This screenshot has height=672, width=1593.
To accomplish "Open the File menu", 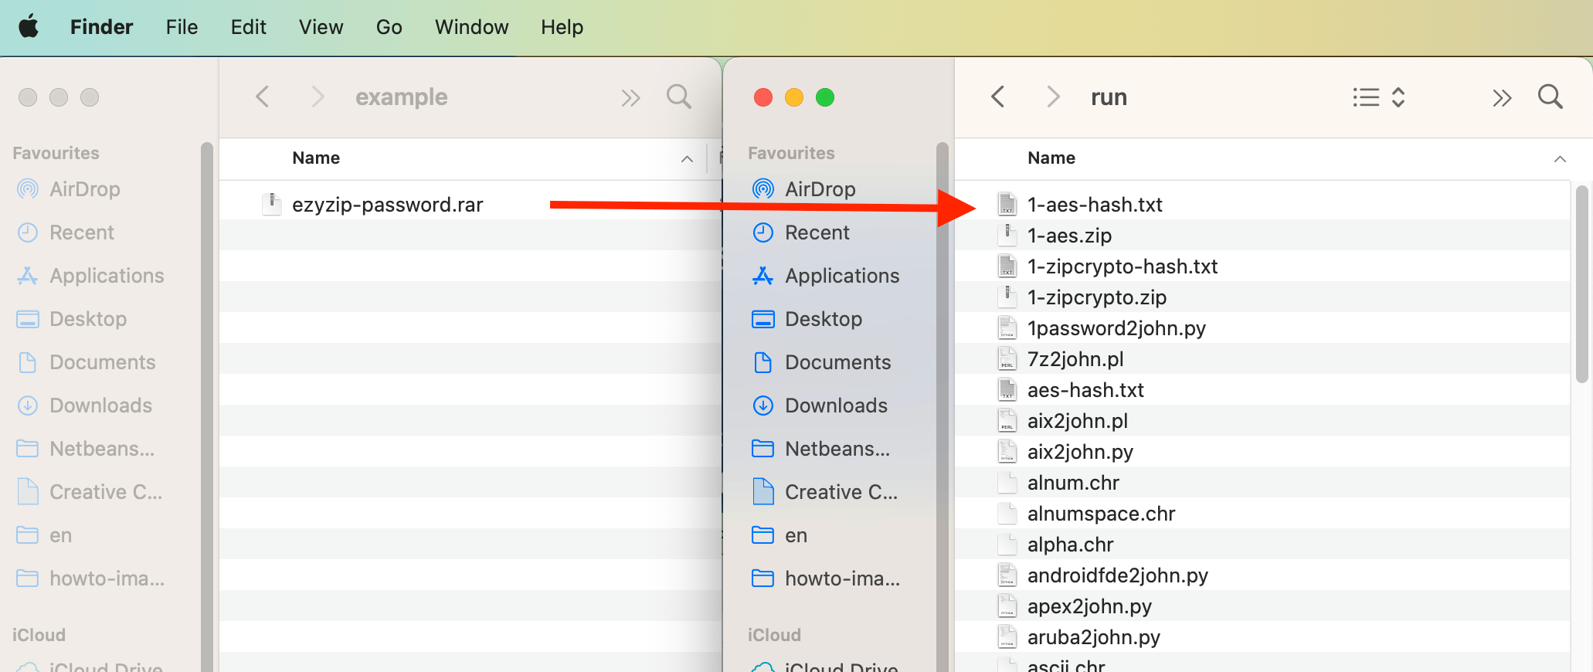I will pyautogui.click(x=182, y=28).
